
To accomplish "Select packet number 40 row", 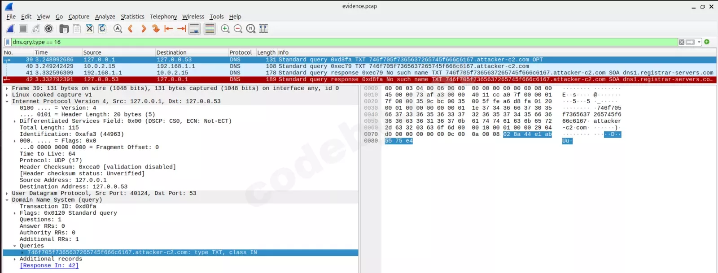I will click(x=359, y=66).
